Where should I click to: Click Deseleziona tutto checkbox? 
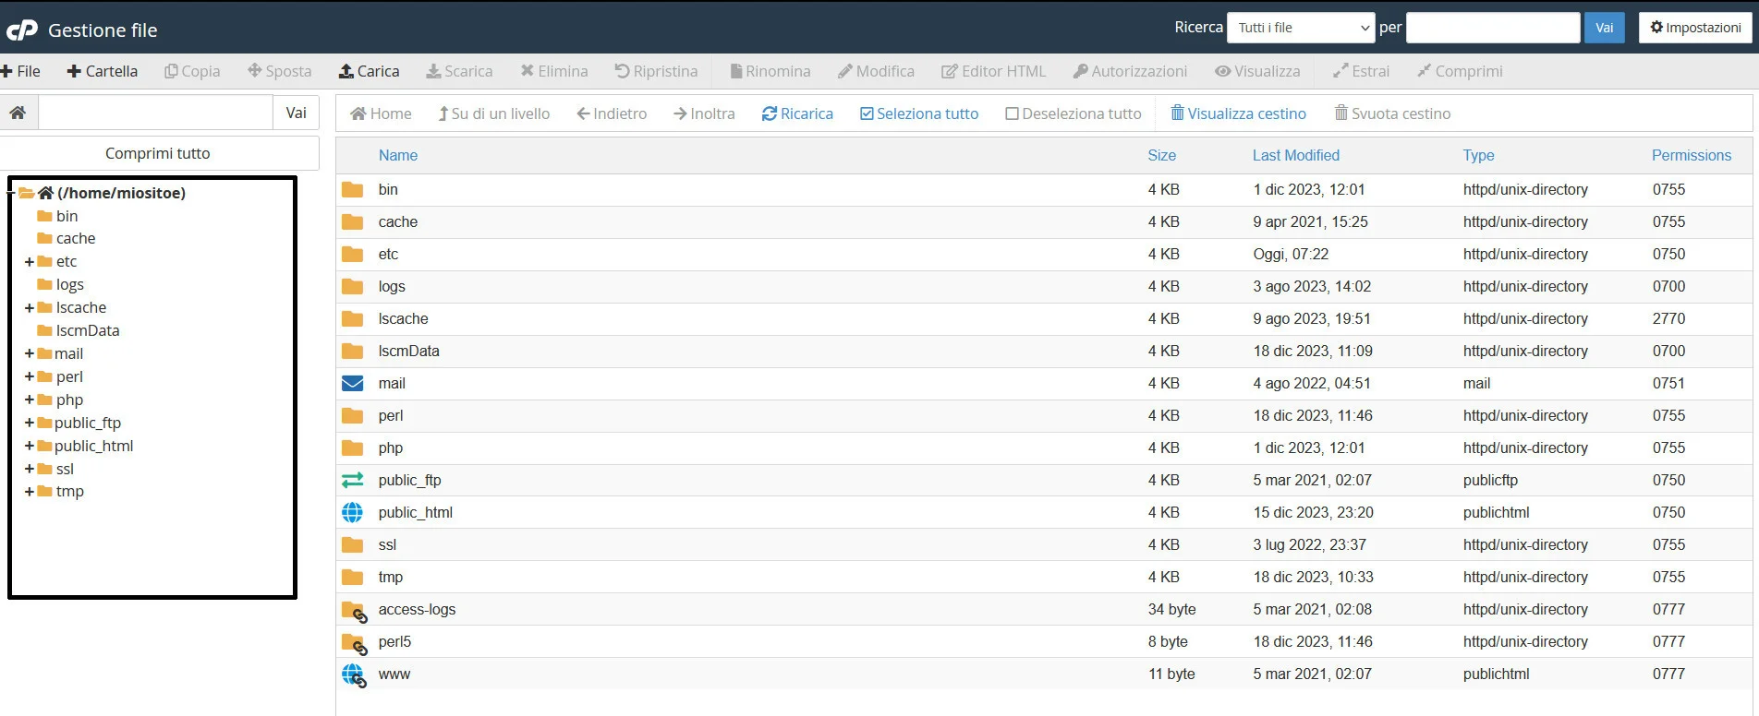point(1074,113)
